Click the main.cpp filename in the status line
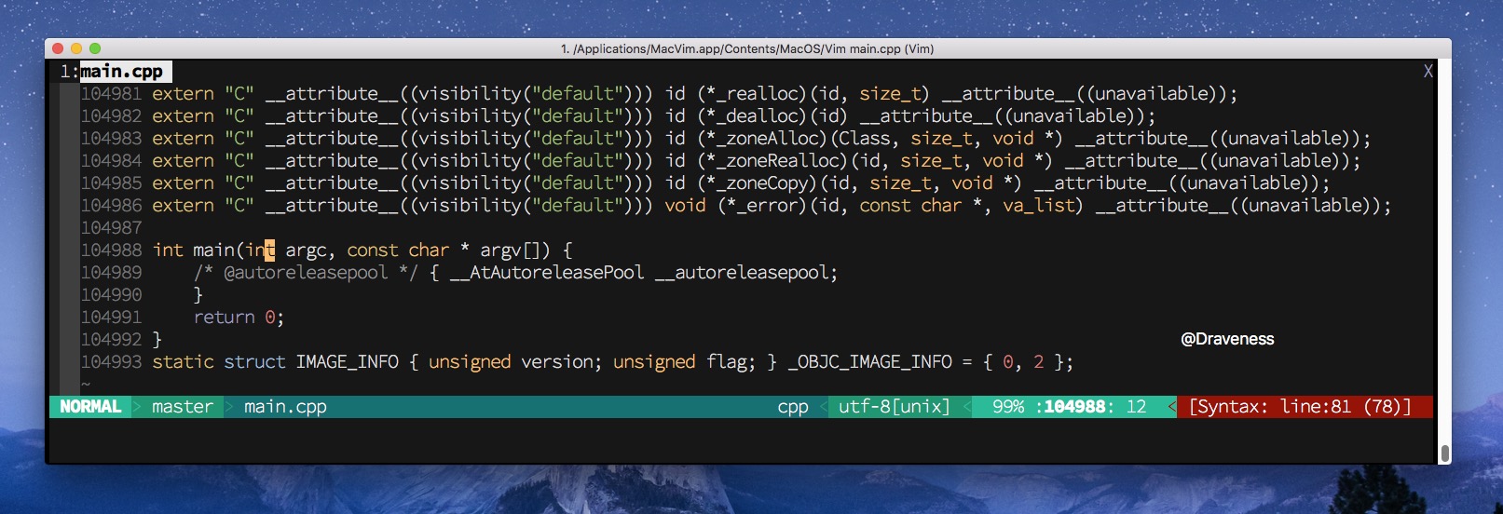Viewport: 1503px width, 514px height. [x=285, y=407]
